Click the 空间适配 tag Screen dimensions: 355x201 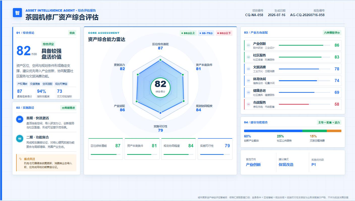coord(47,84)
